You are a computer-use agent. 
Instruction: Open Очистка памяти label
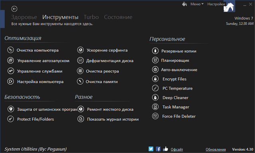(102, 82)
